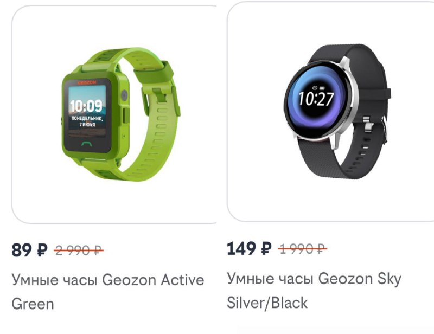Viewport: 434px width, 334px height.
Task: Click the crossed-out 2 990 ₽ price
Action: (79, 251)
